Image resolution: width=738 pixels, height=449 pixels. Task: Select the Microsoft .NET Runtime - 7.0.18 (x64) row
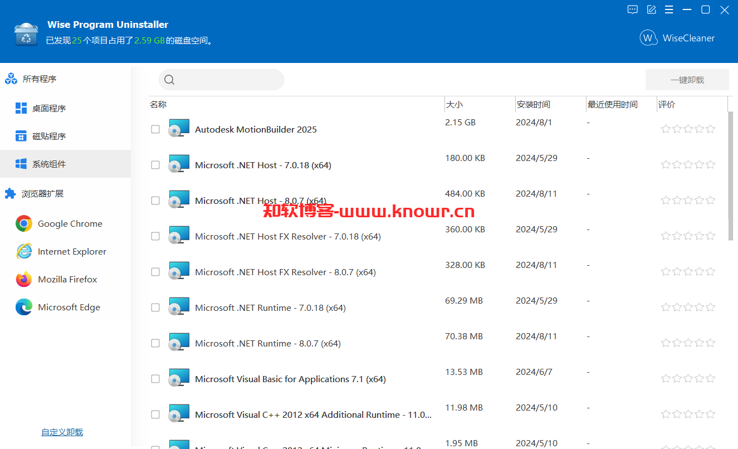pos(438,308)
